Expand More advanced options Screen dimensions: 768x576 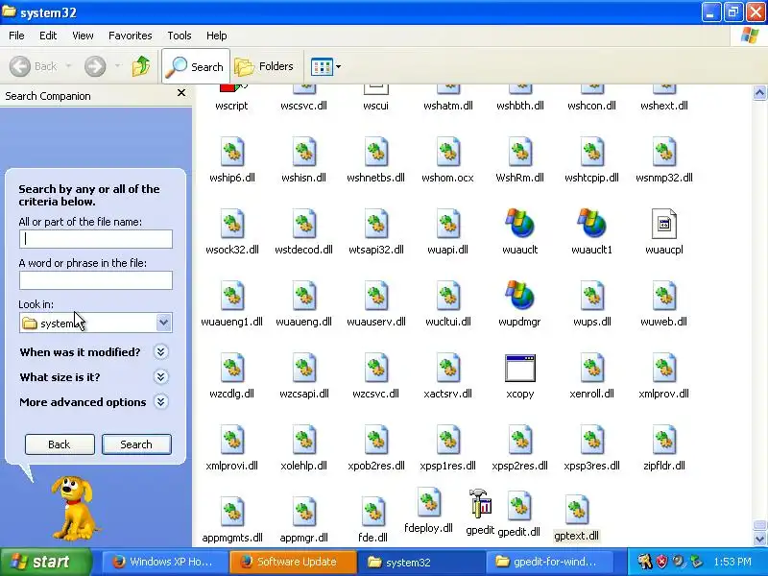tap(160, 401)
